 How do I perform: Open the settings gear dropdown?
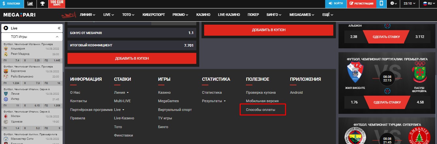pyautogui.click(x=394, y=4)
